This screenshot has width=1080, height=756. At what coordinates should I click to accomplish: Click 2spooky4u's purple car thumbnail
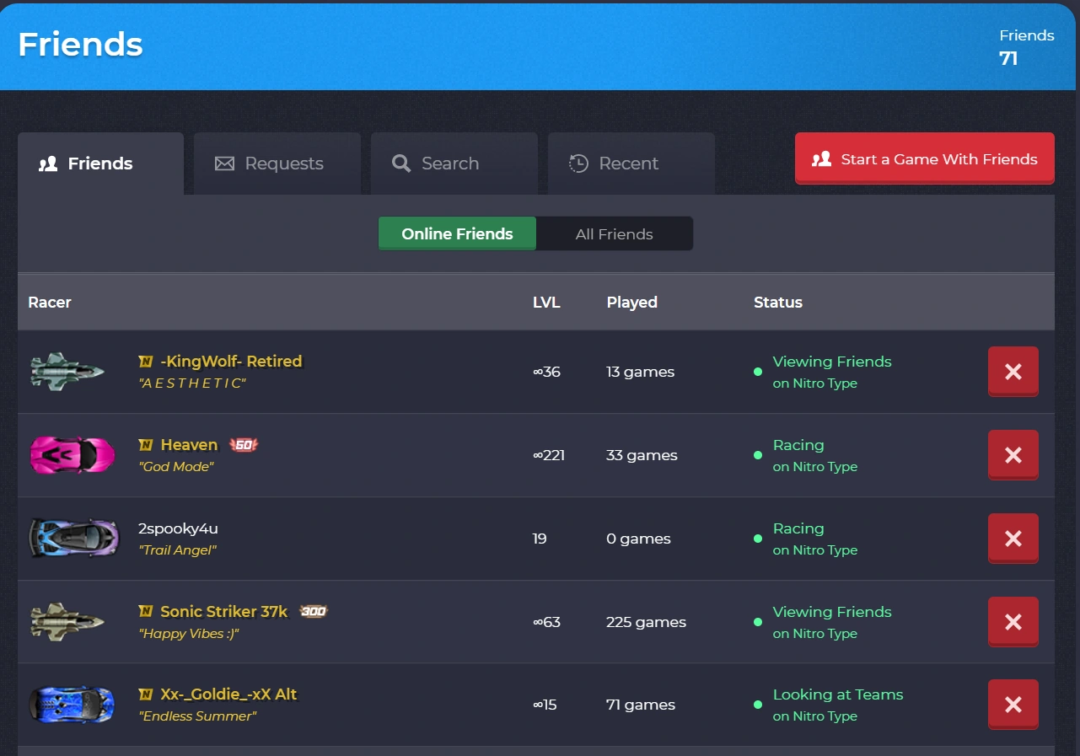click(x=74, y=538)
